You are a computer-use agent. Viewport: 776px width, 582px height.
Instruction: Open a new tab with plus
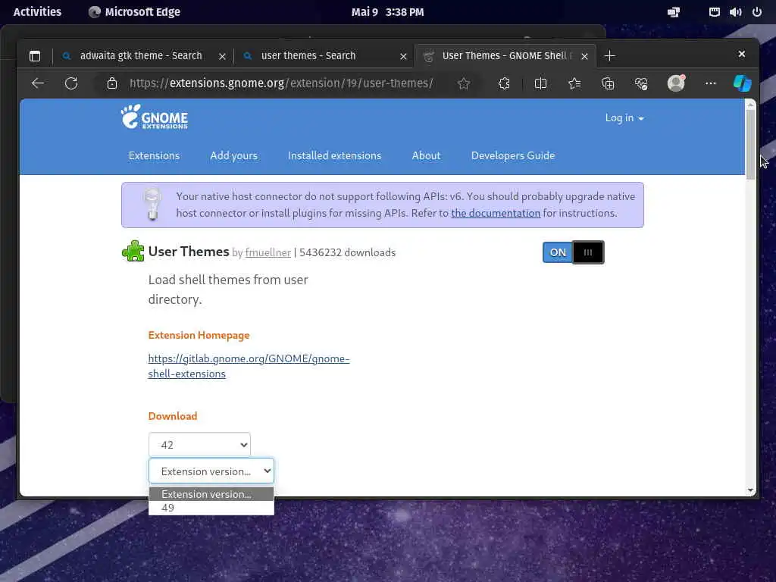(610, 56)
